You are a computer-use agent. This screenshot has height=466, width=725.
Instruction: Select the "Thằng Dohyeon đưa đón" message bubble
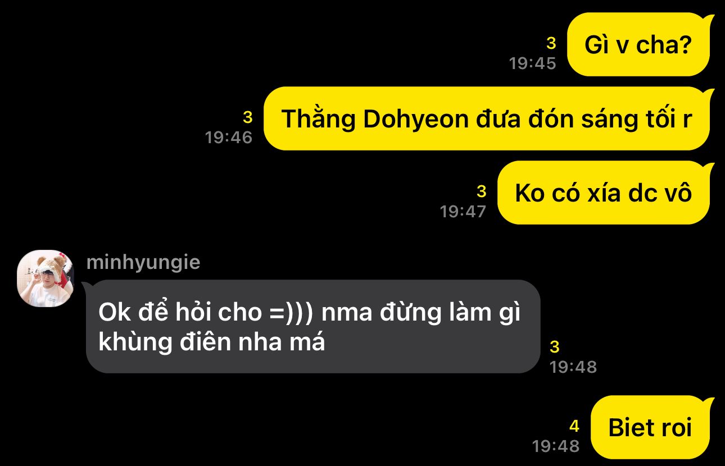[487, 118]
